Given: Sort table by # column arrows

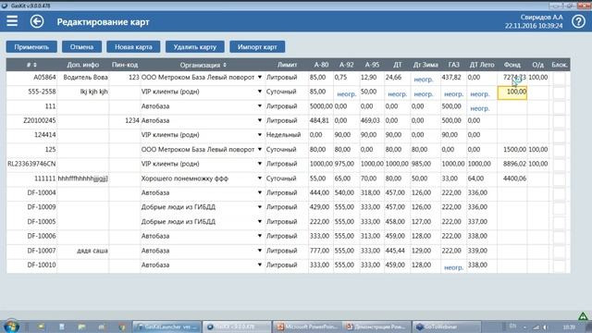Looking at the screenshot, I should (35, 65).
